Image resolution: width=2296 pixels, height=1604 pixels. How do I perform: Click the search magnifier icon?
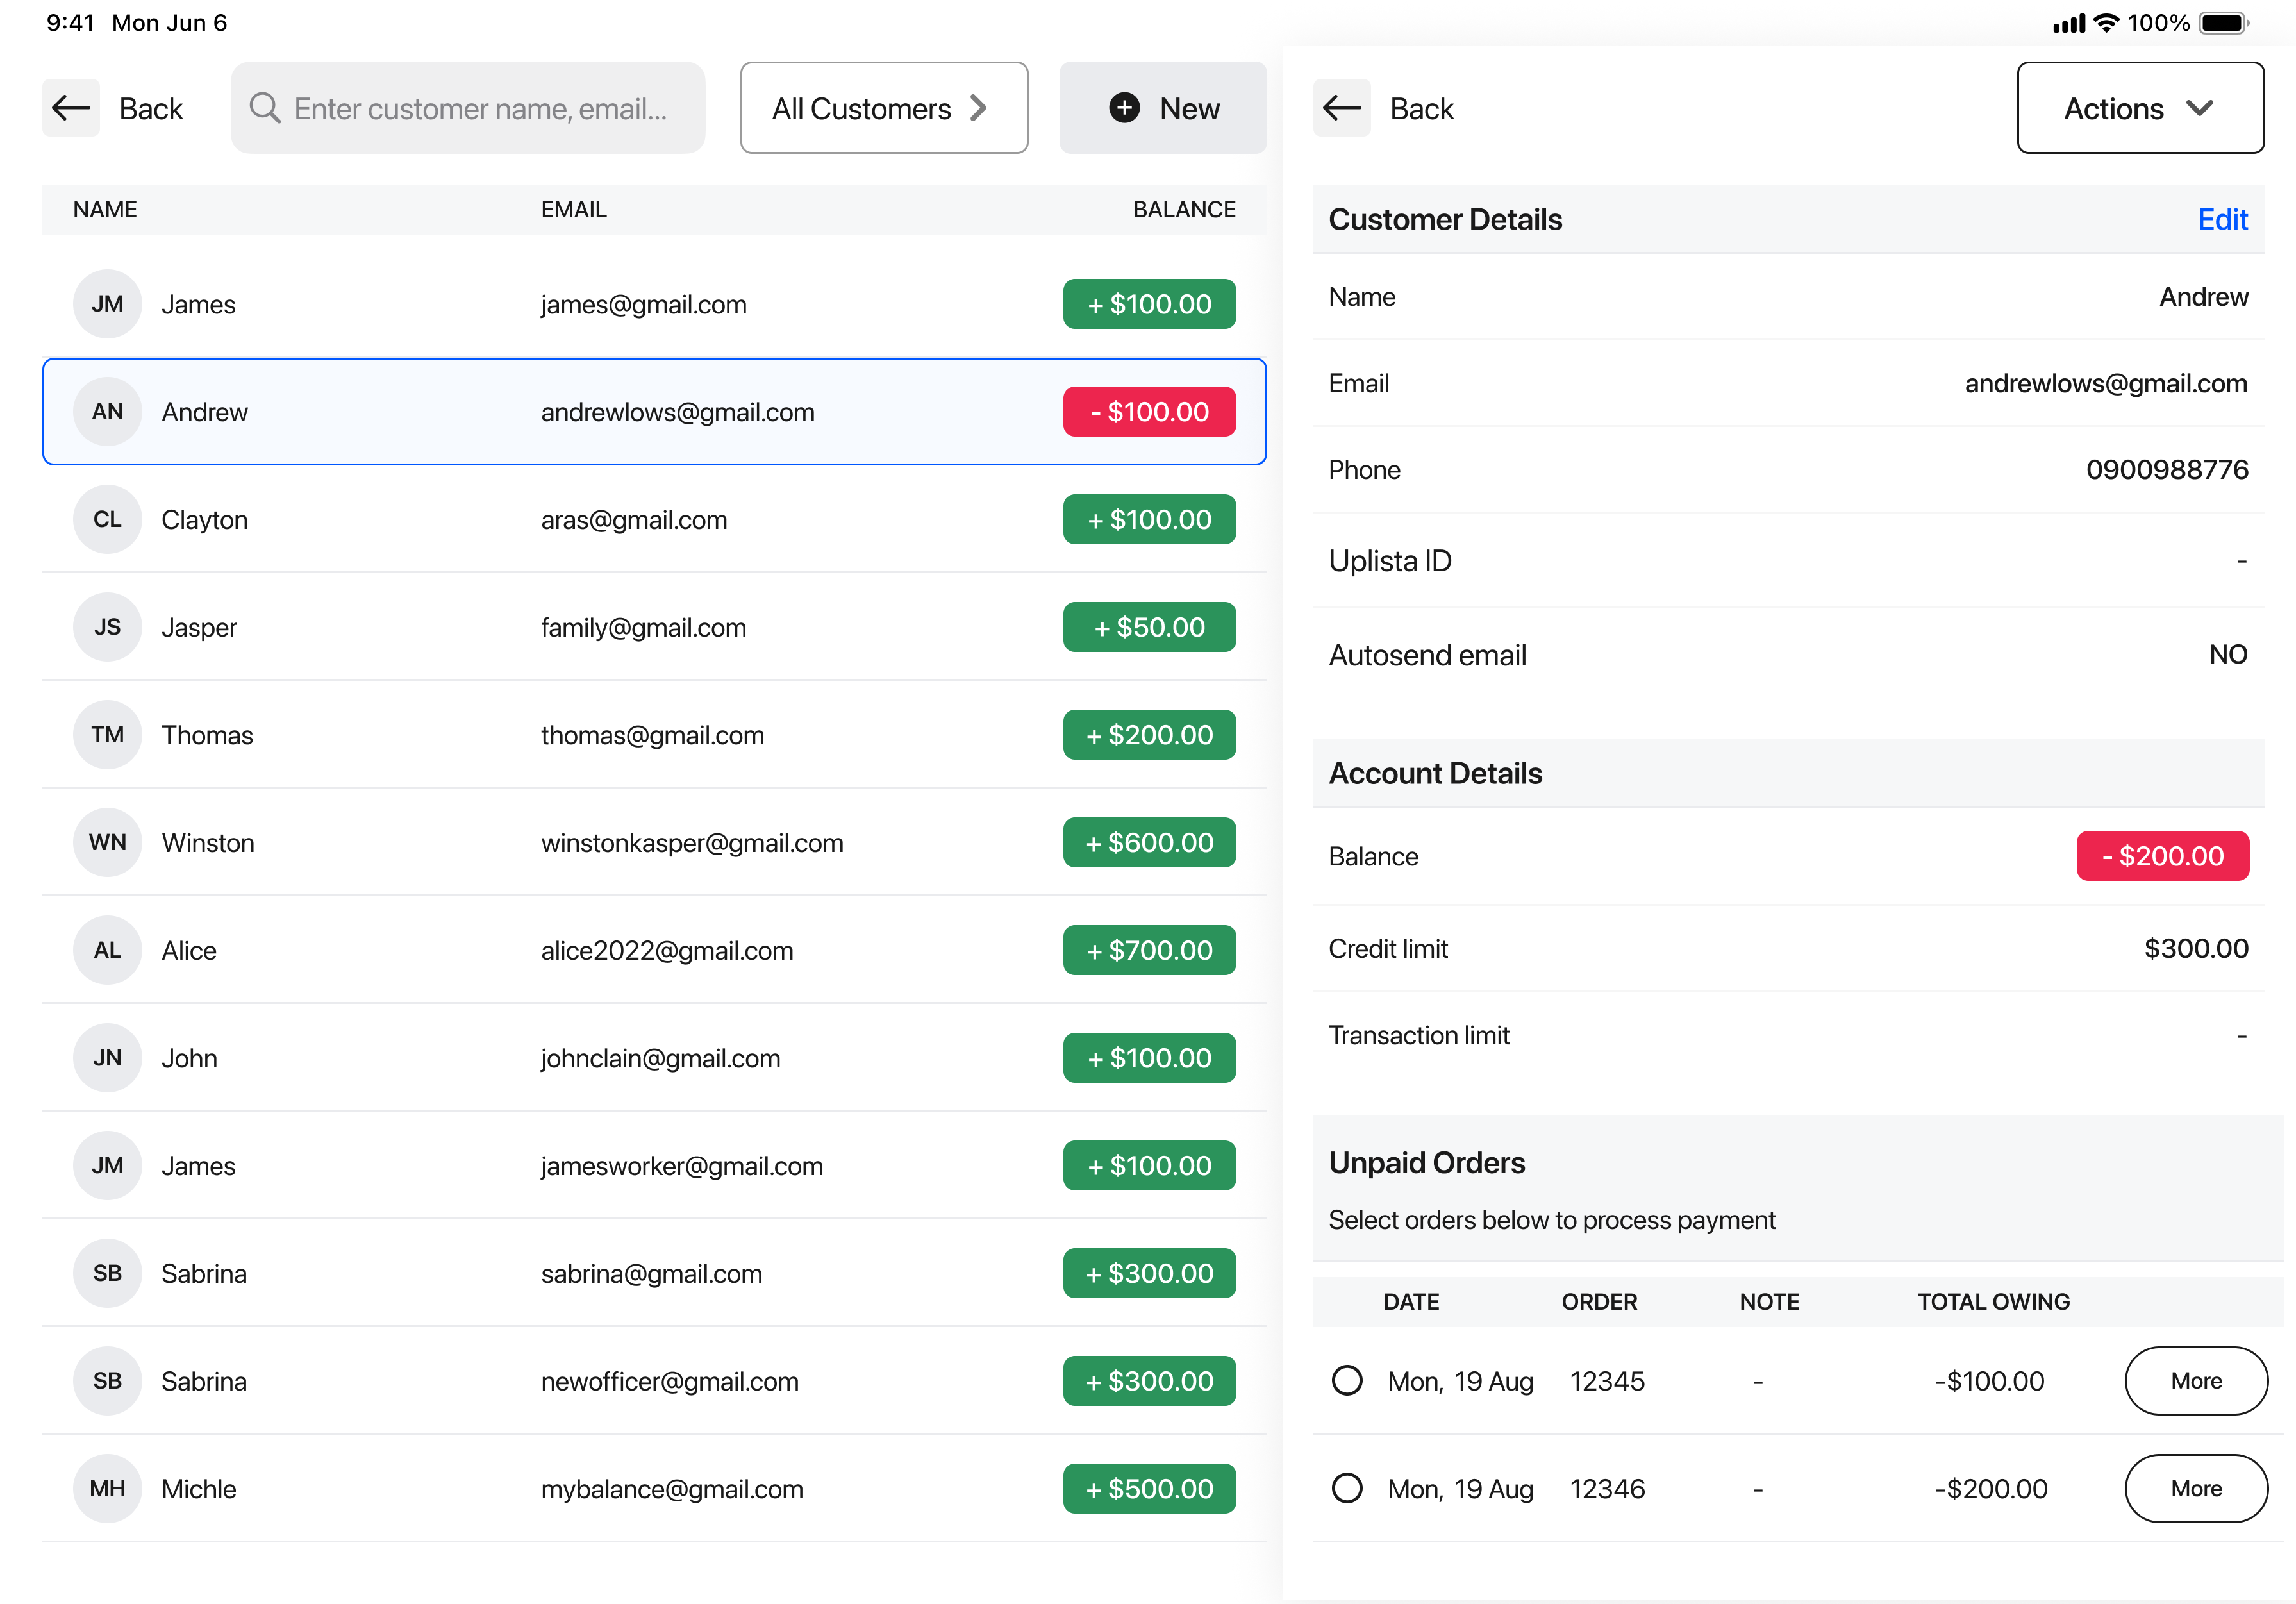point(265,108)
